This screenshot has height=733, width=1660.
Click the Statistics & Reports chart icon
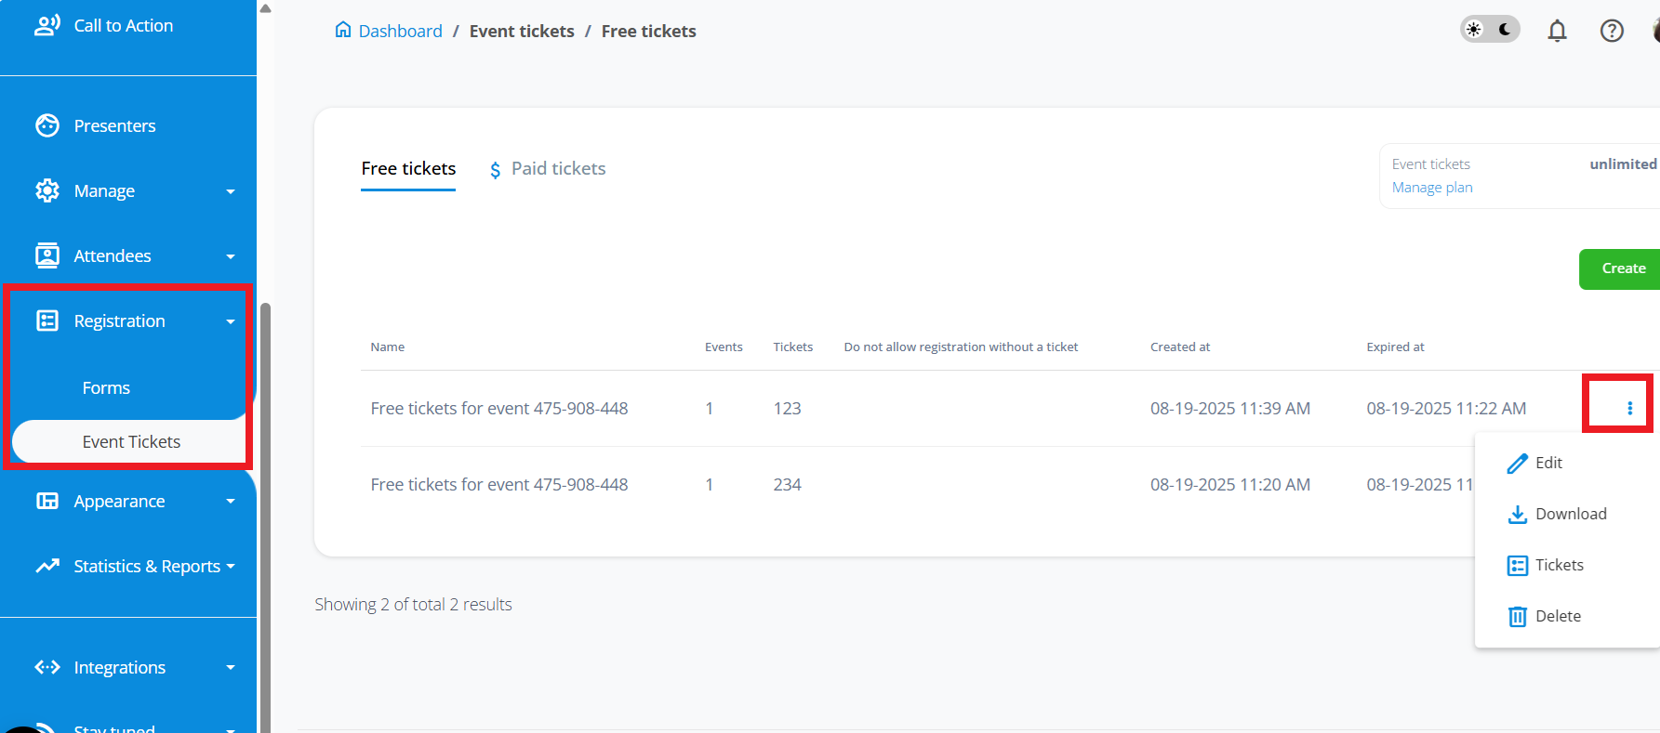click(47, 566)
